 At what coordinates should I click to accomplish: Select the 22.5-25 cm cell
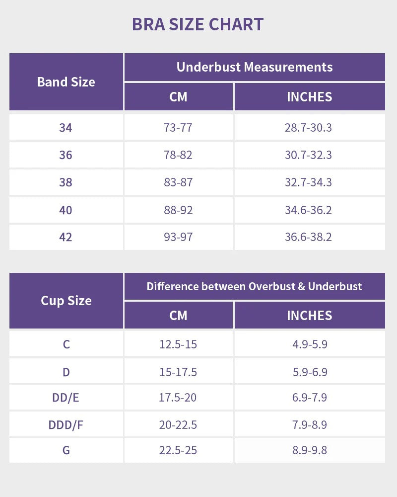pyautogui.click(x=178, y=451)
